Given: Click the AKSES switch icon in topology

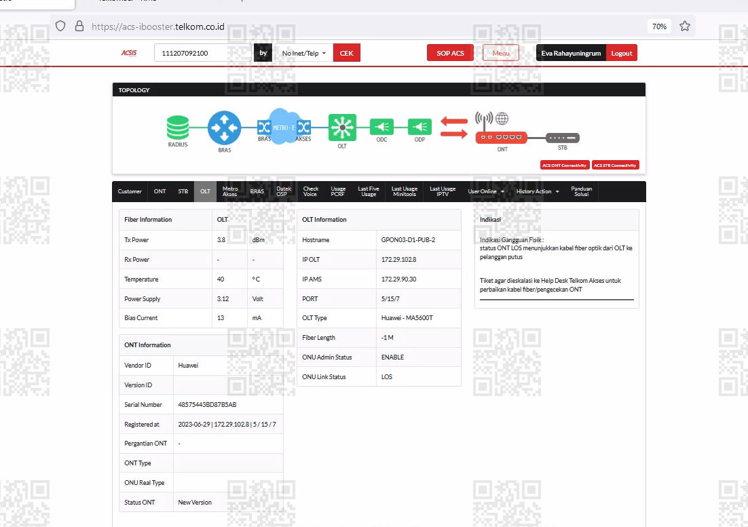Looking at the screenshot, I should point(304,127).
